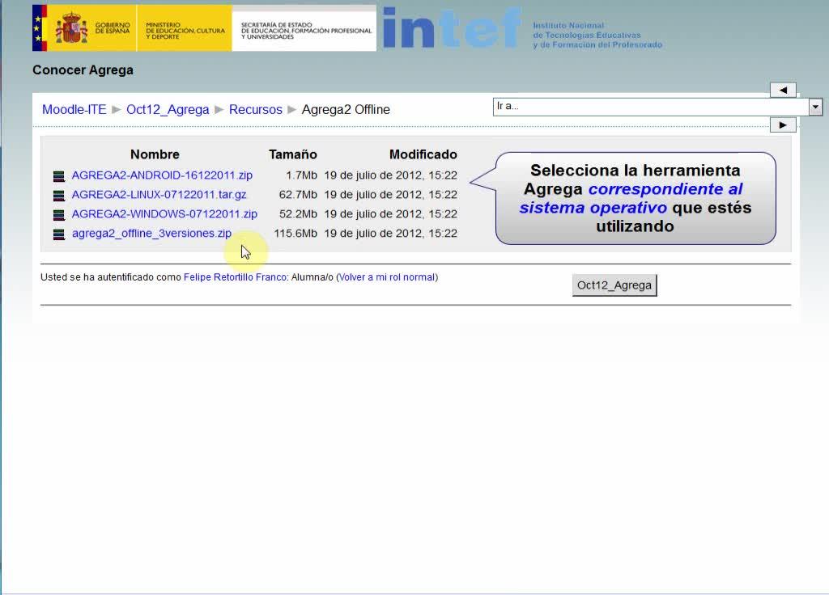
Task: Click the Oct12_Agrega button at the bottom
Action: click(614, 285)
